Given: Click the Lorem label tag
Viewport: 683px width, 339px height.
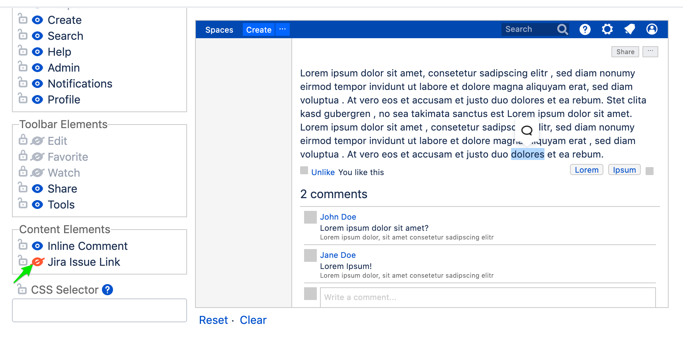Looking at the screenshot, I should coord(587,170).
